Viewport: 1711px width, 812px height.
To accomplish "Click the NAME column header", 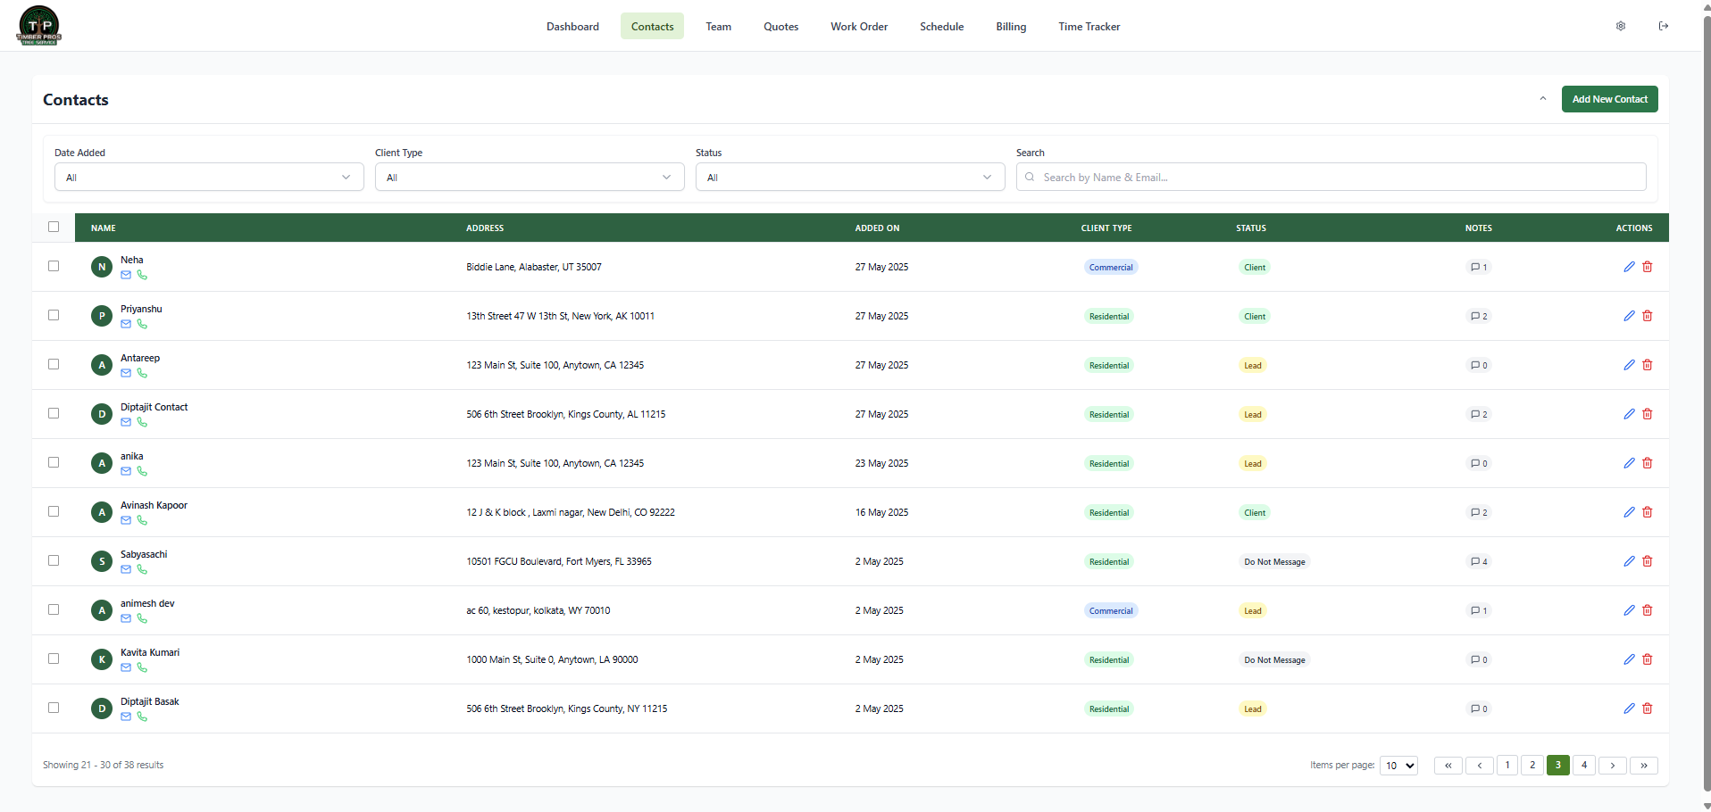I will click(104, 228).
